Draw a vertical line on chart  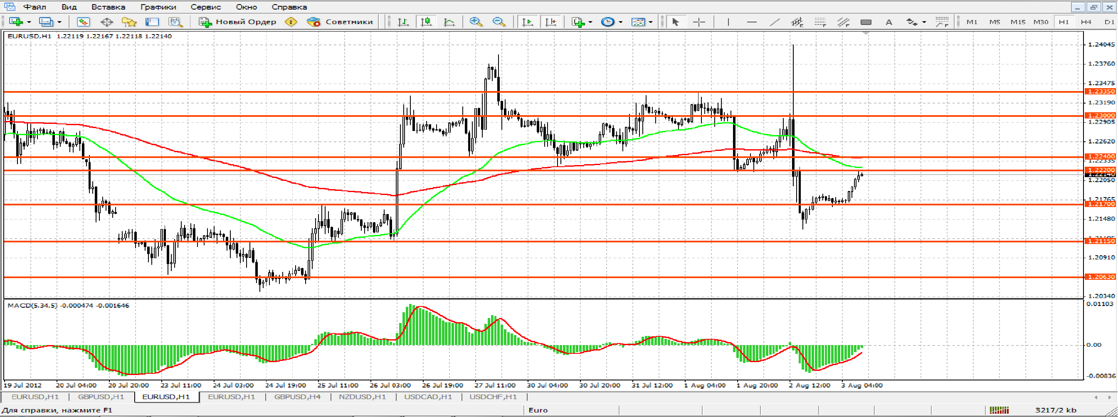(x=728, y=22)
